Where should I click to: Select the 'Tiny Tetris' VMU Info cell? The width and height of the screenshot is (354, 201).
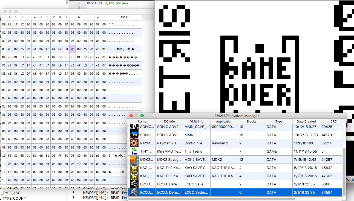[x=197, y=151]
